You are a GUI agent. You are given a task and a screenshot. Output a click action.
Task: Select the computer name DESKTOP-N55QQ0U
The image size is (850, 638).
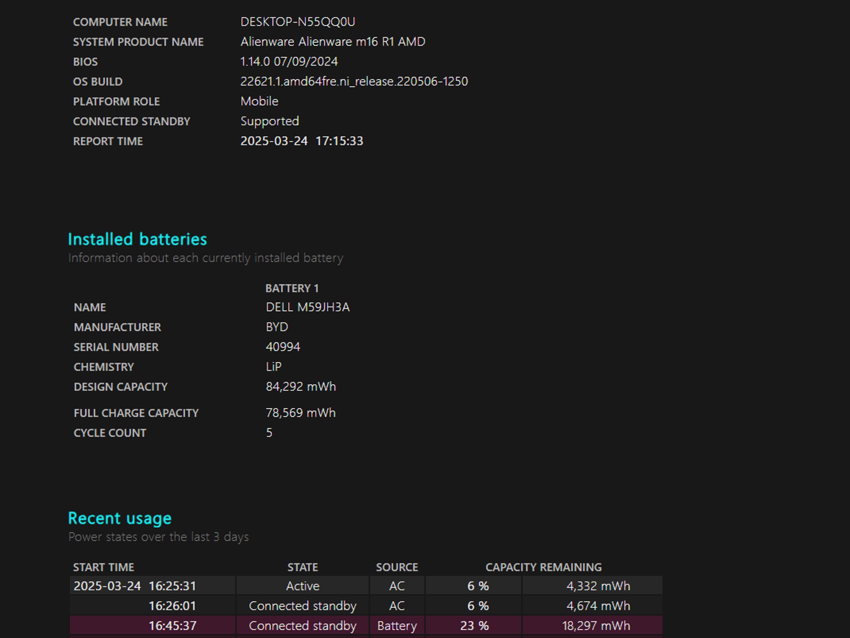298,22
